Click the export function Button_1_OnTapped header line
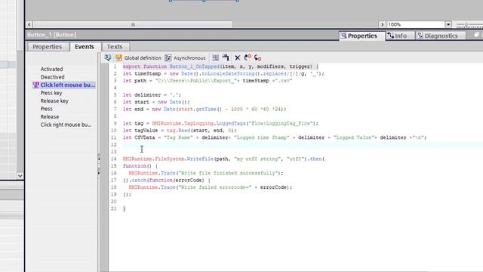 pos(220,66)
